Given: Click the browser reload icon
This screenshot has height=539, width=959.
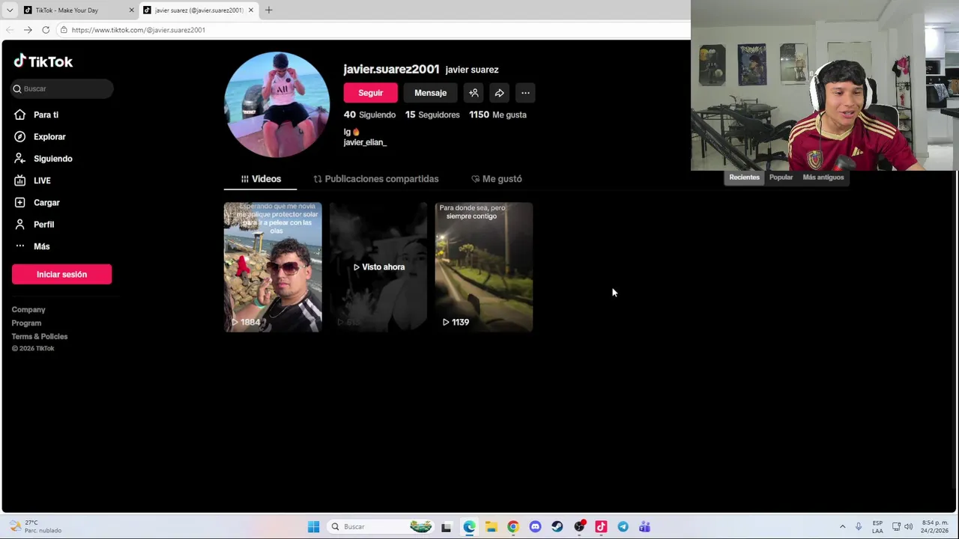Looking at the screenshot, I should [46, 30].
